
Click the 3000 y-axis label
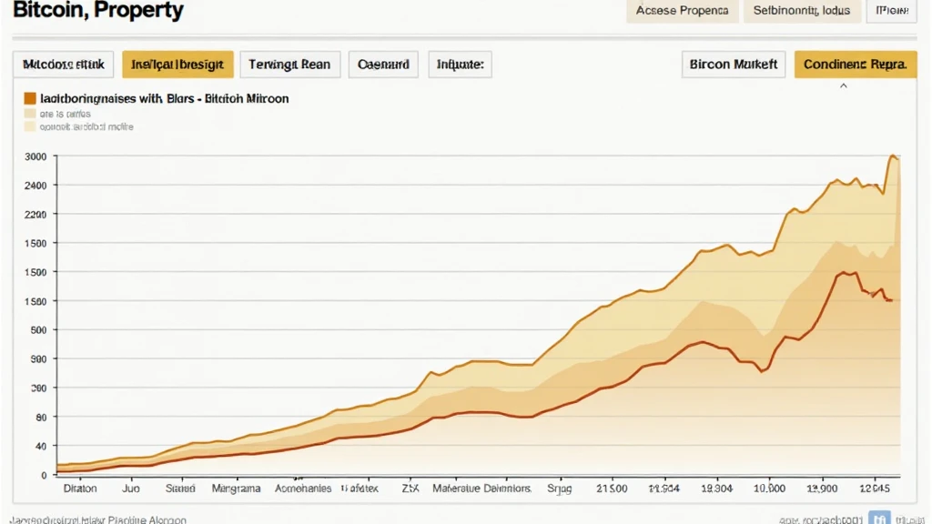click(35, 156)
